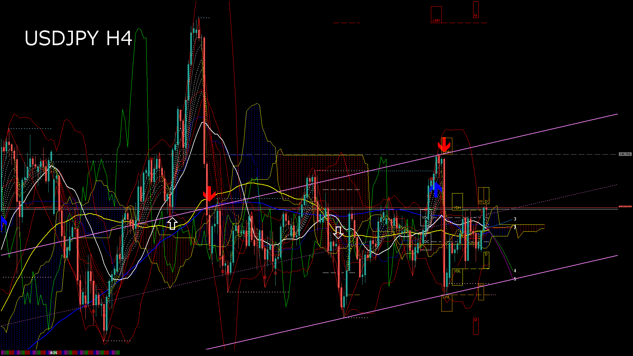Select the white outlined up arrow marker
This screenshot has height=356, width=633.
tap(172, 223)
